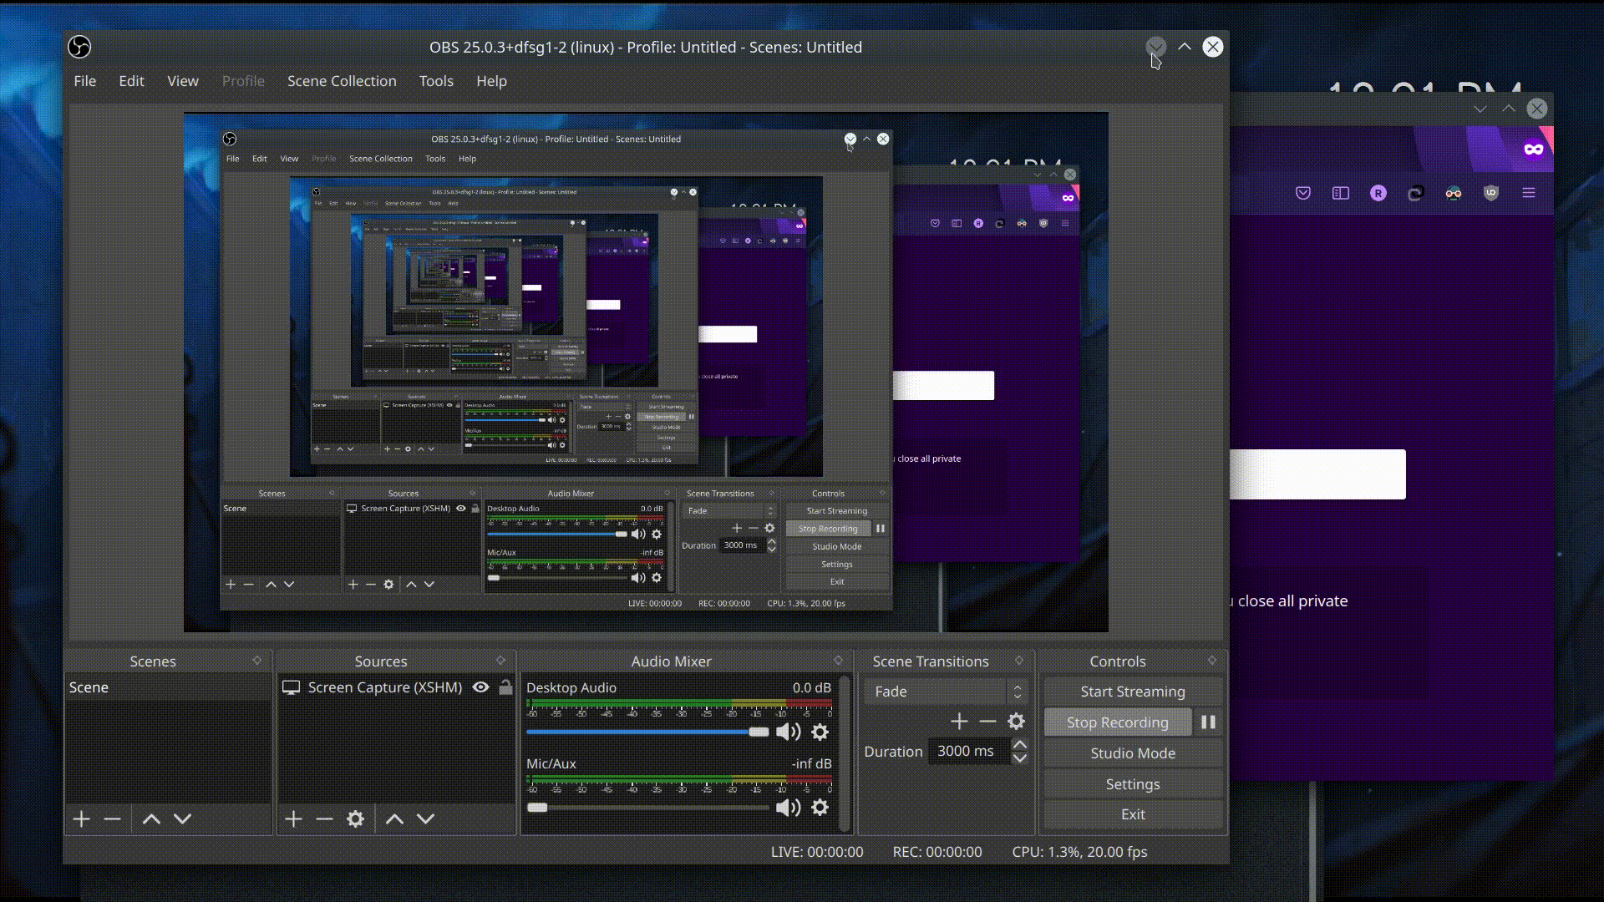Click Start Streaming button

pyautogui.click(x=1133, y=692)
